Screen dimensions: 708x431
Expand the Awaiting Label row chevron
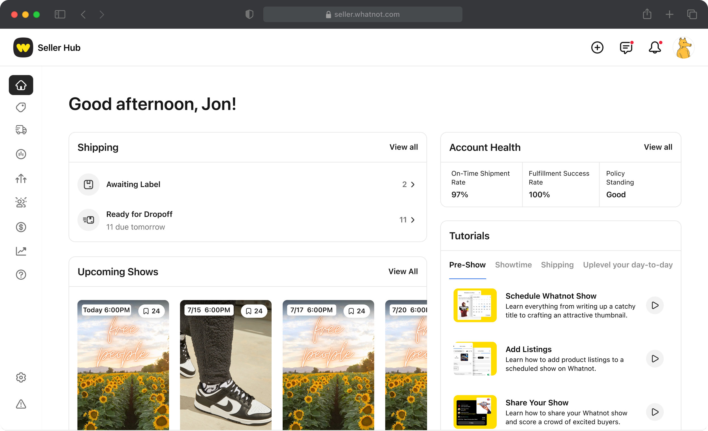[x=413, y=185]
